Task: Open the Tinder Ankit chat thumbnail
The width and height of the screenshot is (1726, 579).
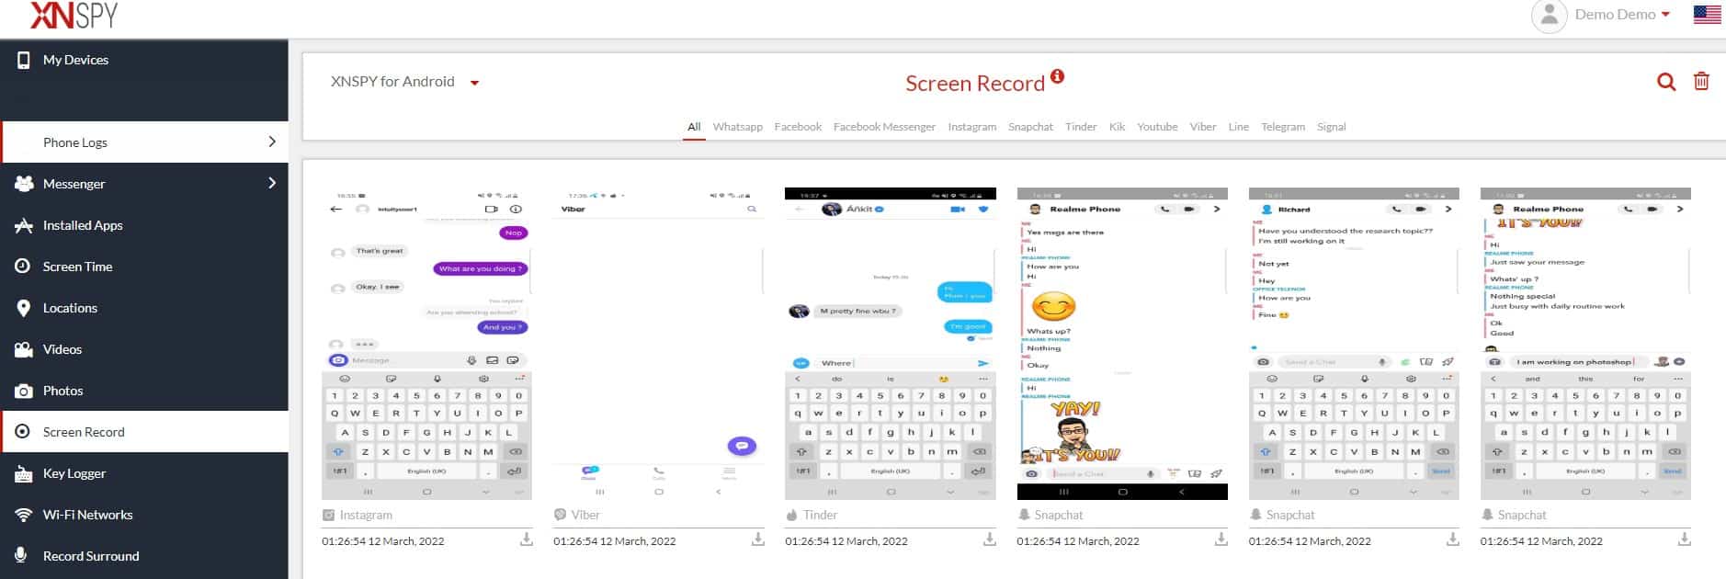Action: pos(891,344)
